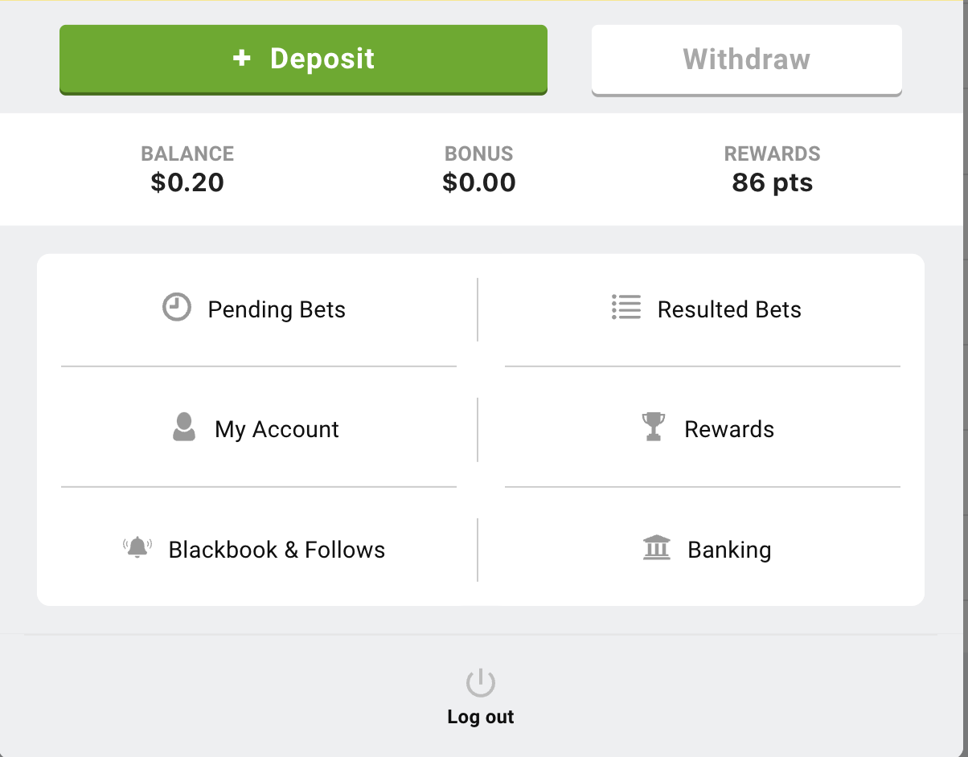Viewport: 968px width, 757px height.
Task: Select the 86 pts rewards value
Action: [772, 182]
